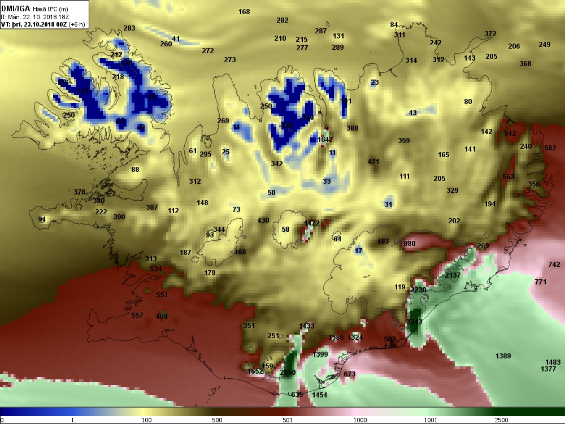Choose the map value 376

pyautogui.click(x=80, y=192)
